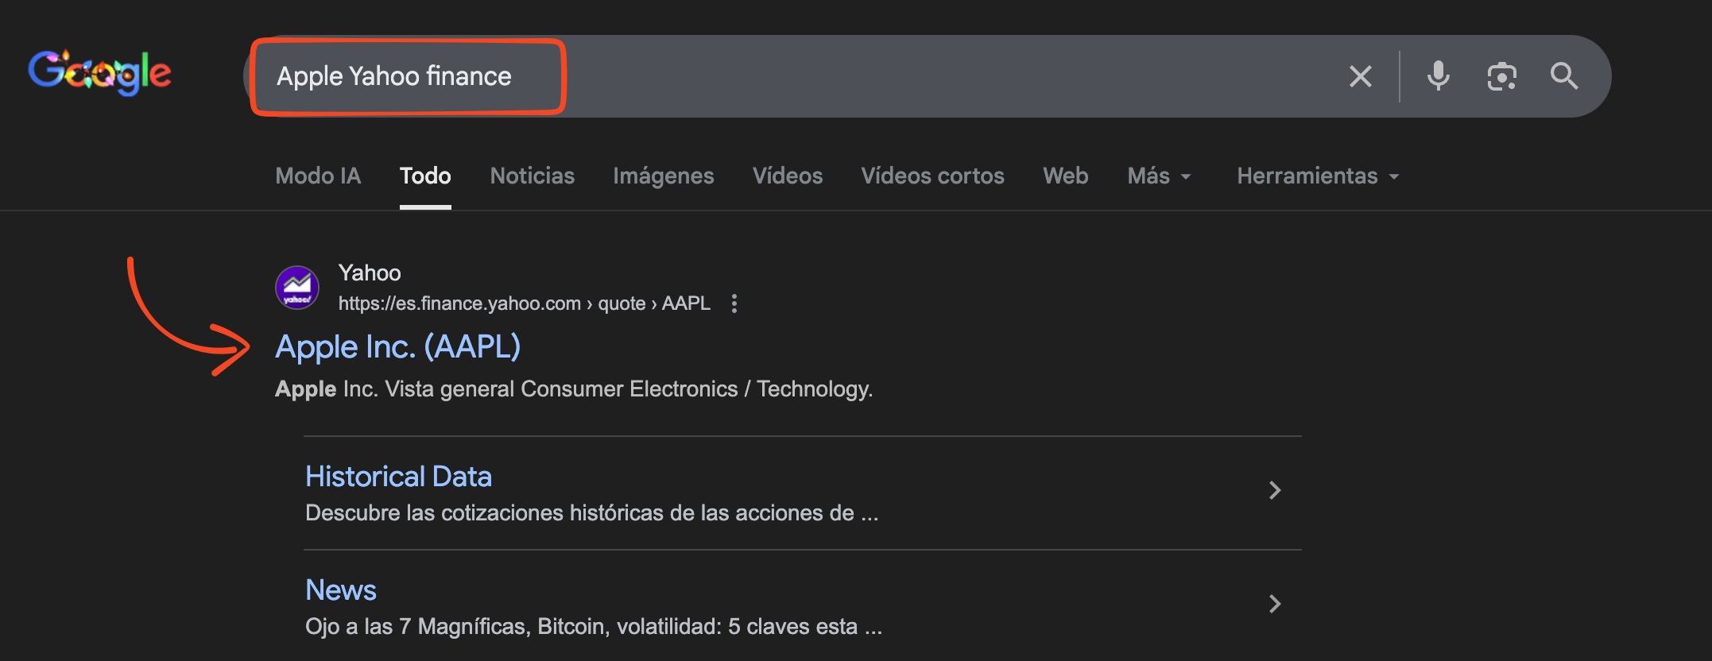This screenshot has width=1712, height=661.
Task: Click the Google doodle logo
Action: 100,73
